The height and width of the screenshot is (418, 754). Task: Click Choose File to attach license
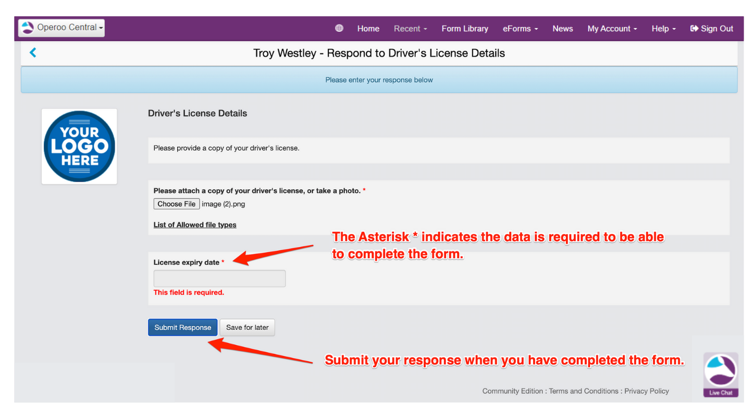[x=177, y=204]
